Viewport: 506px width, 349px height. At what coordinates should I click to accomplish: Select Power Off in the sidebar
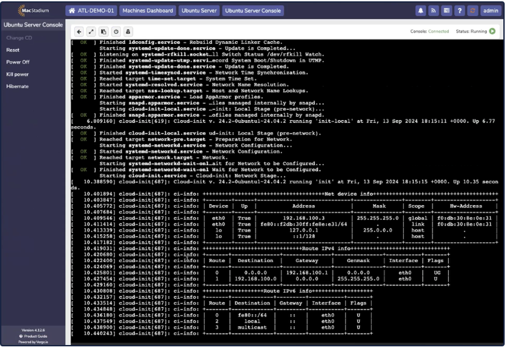click(x=18, y=62)
